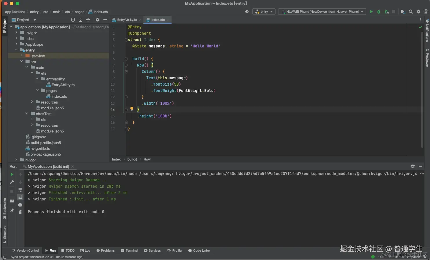Click the locate target icon in Project panel

73,20
